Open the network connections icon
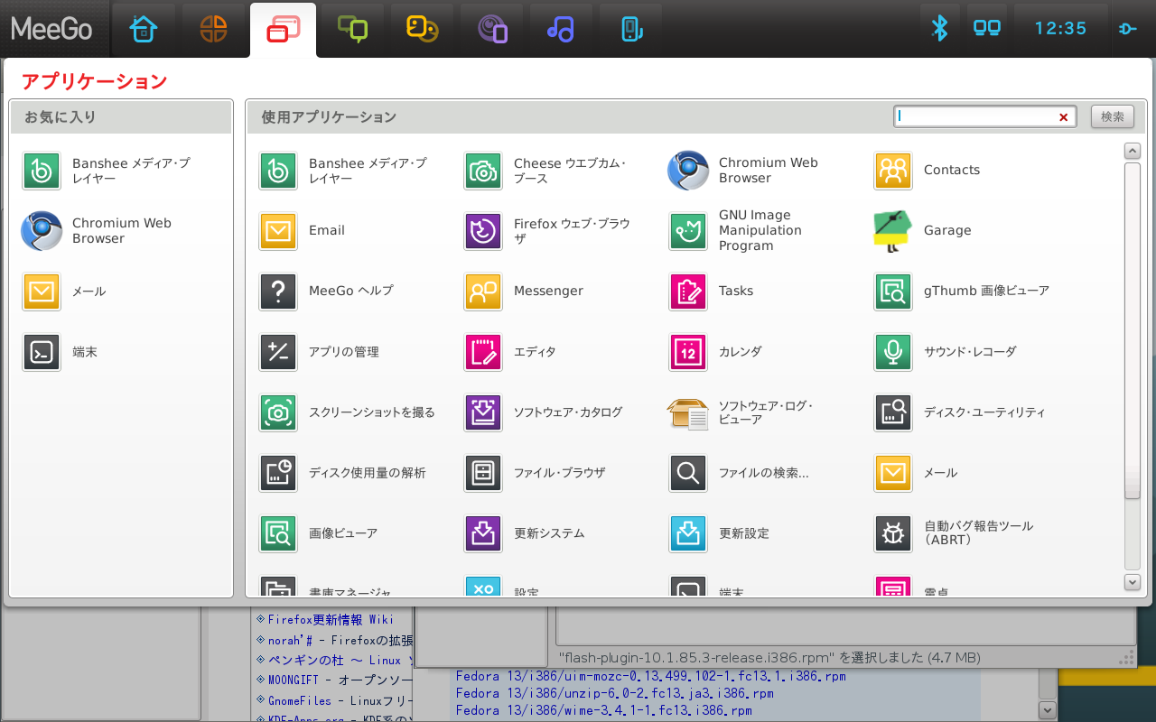 click(x=986, y=29)
